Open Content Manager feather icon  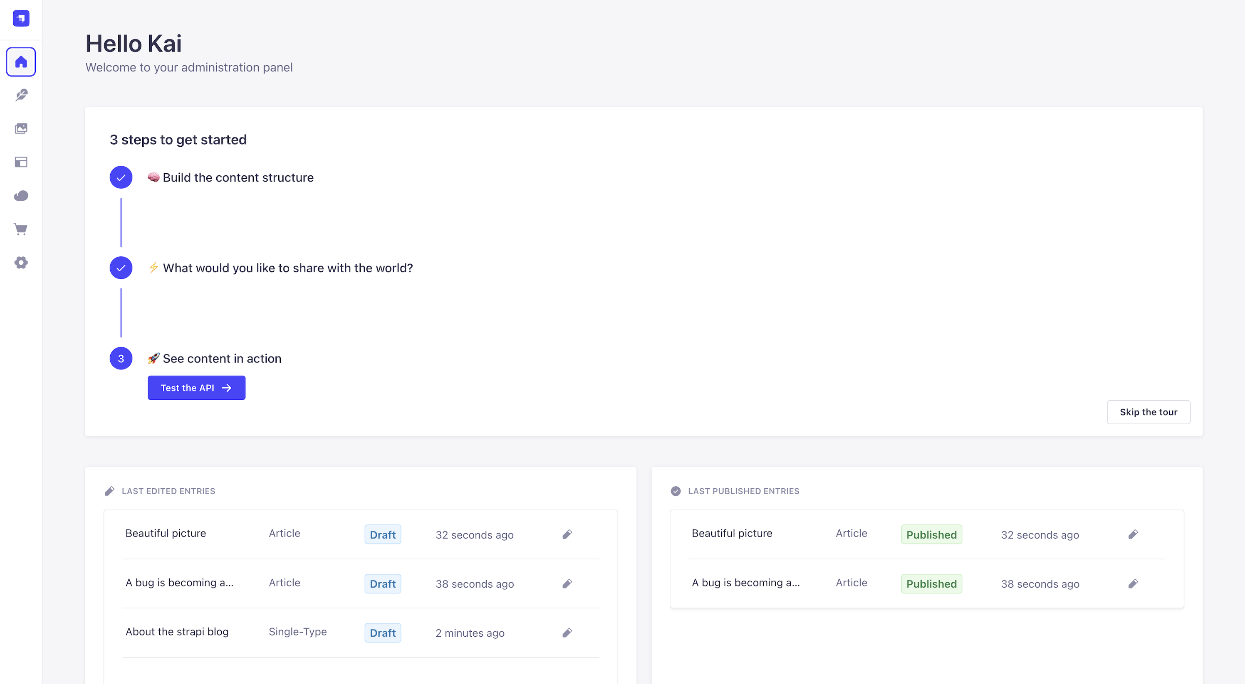tap(21, 95)
